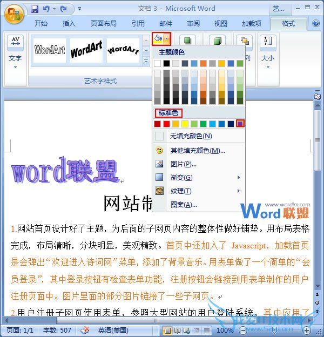
Task: Open the 纹理(T) submenu
Action: [x=199, y=191]
